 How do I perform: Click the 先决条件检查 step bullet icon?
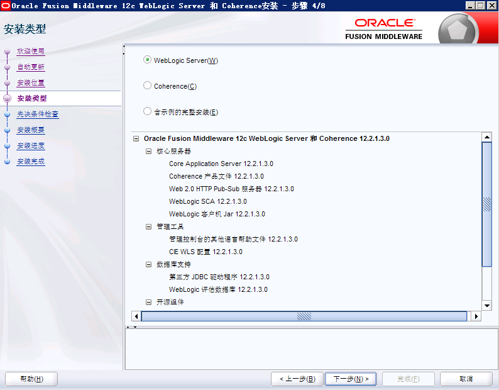click(7, 114)
